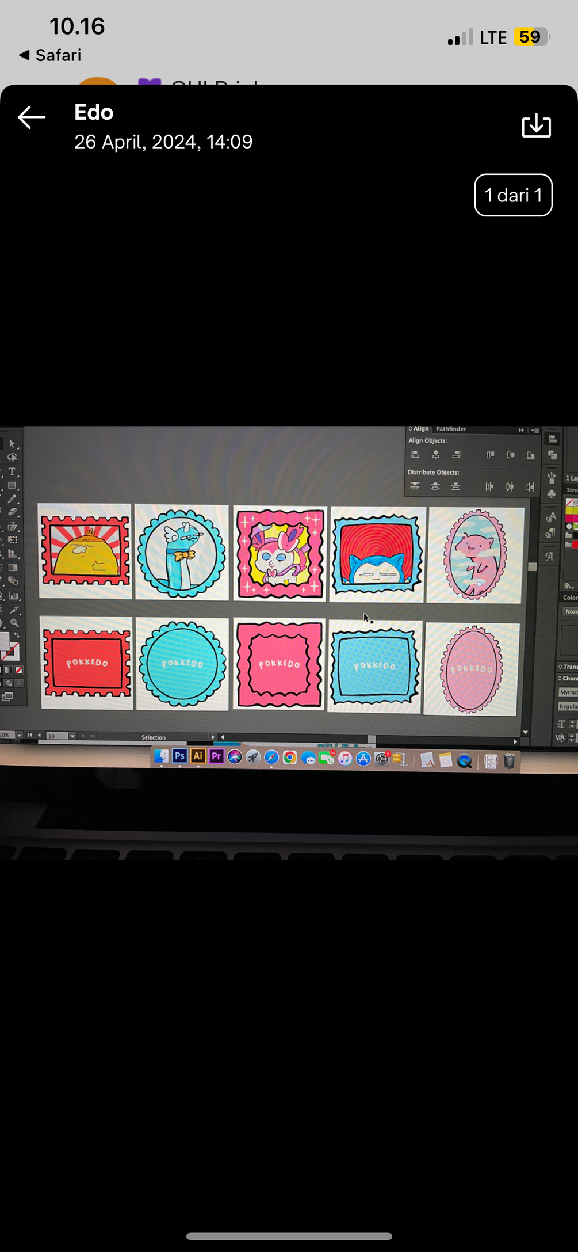578x1252 pixels.
Task: Click Vertical Distribute Center in Distribute Objects
Action: pos(435,486)
